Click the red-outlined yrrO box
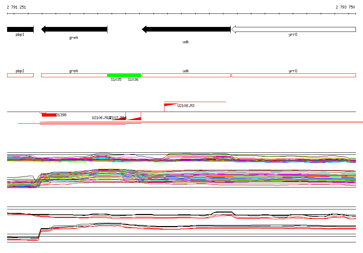Image resolution: width=363 pixels, height=253 pixels. click(x=294, y=75)
